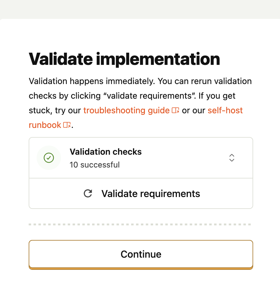The height and width of the screenshot is (282, 280).
Task: Click the Validate implementation heading
Action: point(124,59)
